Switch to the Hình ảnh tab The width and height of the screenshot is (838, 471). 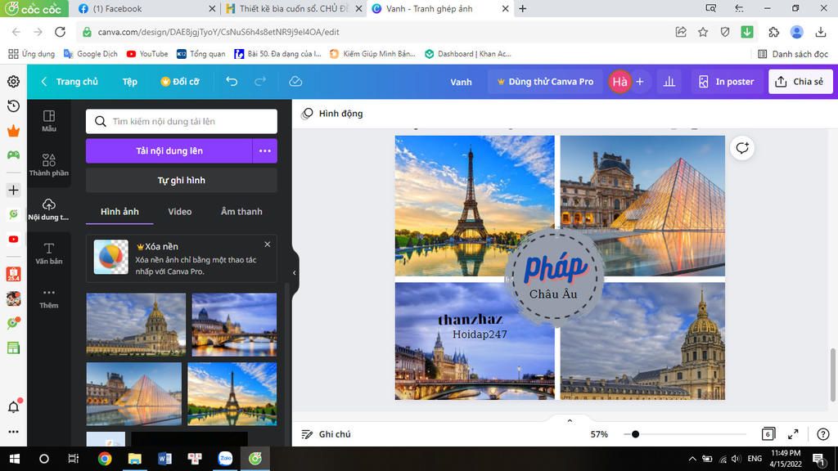click(x=119, y=212)
